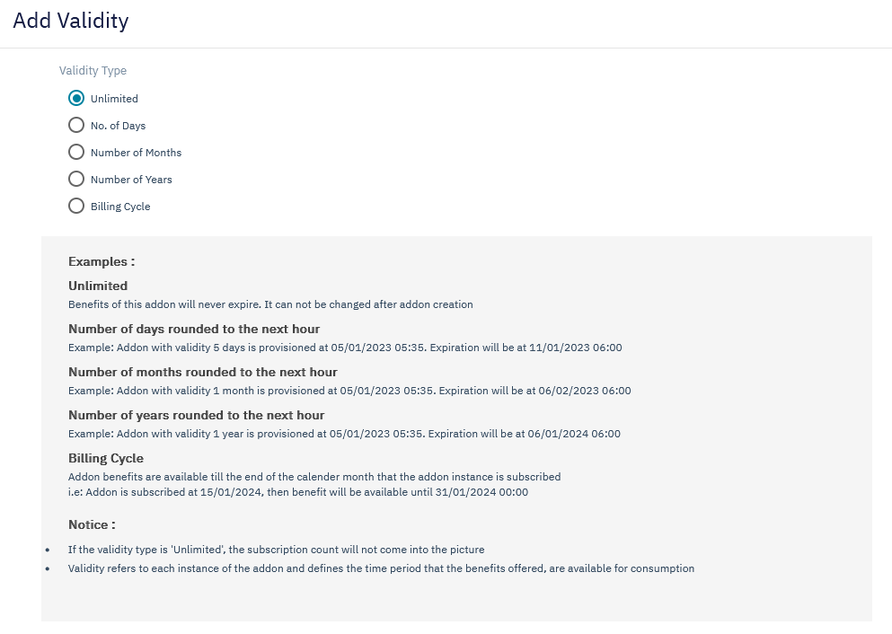Click the notice about subscription count
Viewport: 892px width, 634px height.
click(277, 550)
